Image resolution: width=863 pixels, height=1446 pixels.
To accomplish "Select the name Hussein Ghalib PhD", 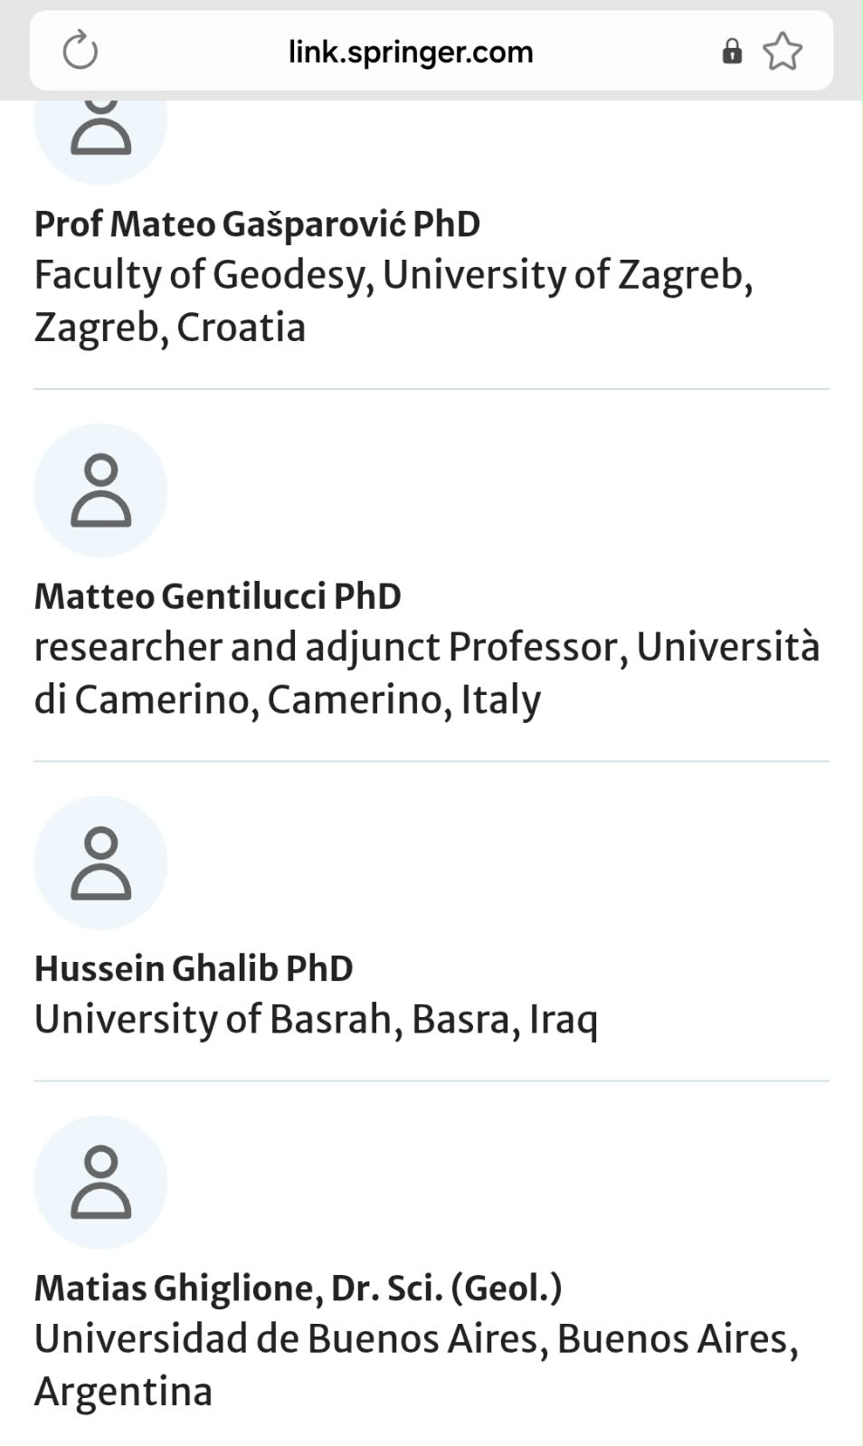I will tap(194, 969).
